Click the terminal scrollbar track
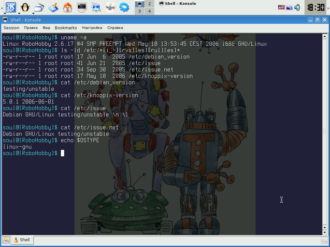 325,132
